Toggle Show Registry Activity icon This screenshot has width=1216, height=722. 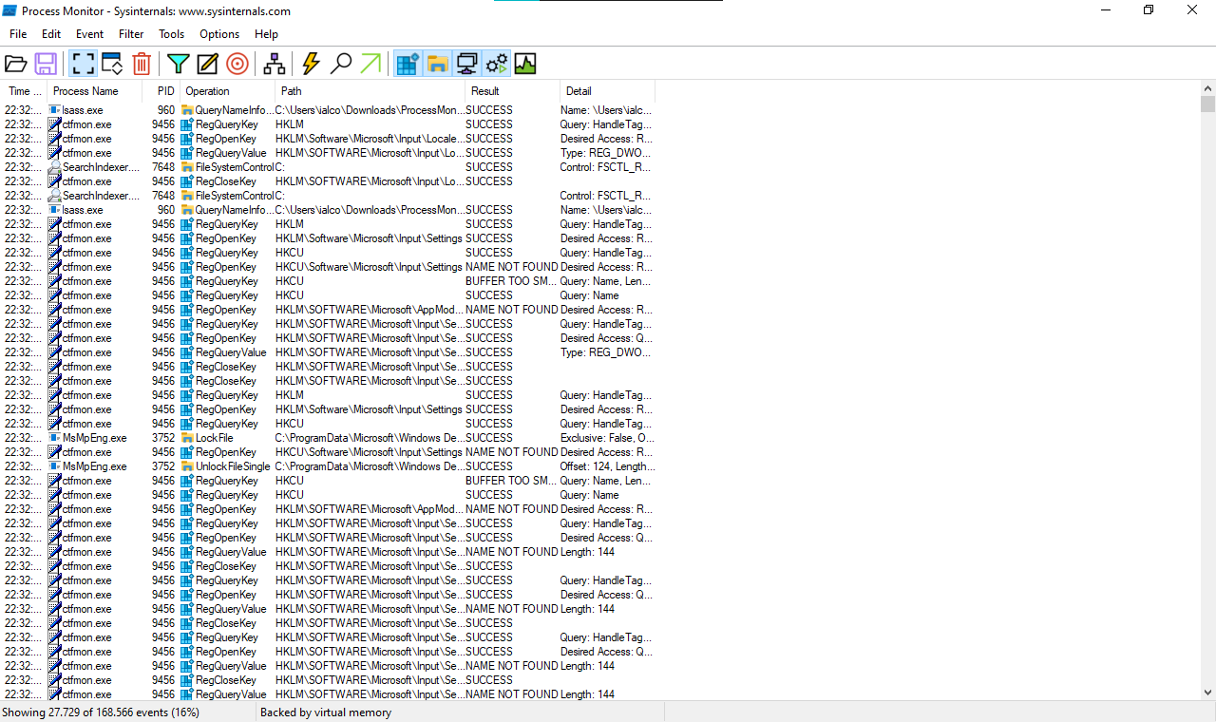[408, 64]
